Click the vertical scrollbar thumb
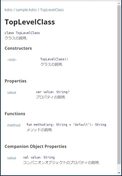Viewport: 122px width, 176px height. [x=119, y=85]
